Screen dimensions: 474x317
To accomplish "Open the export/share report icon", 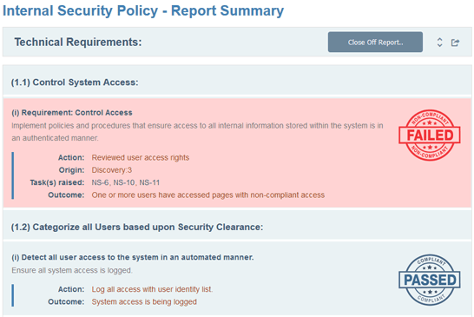I will point(455,43).
